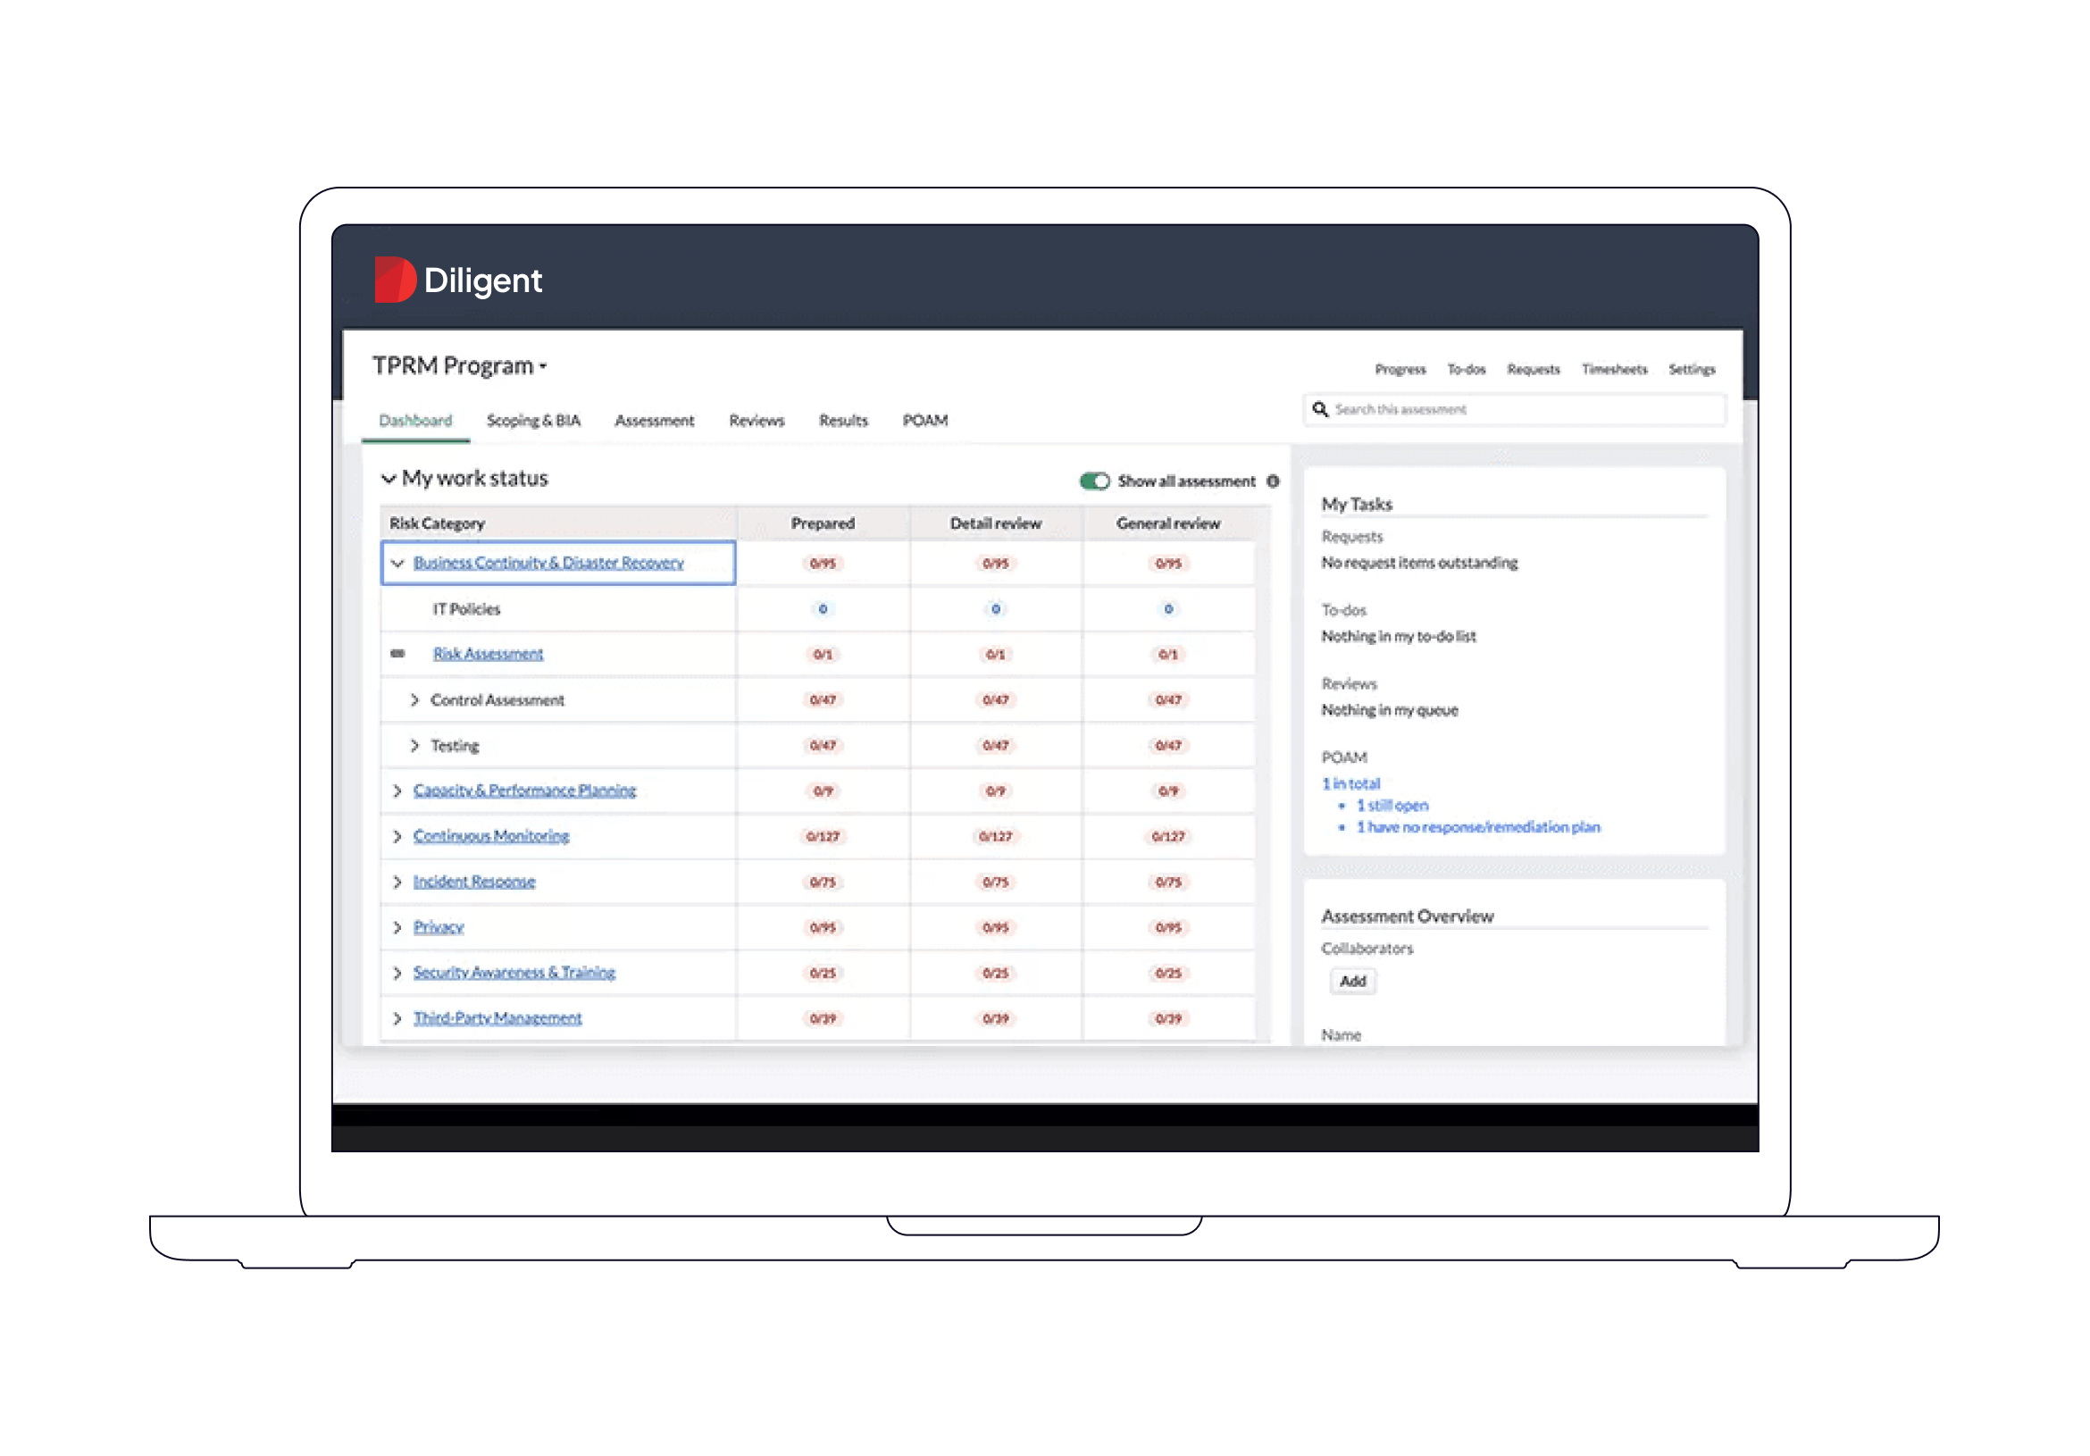Open the Timesheets menu item
The image size is (2090, 1456).
click(x=1613, y=369)
